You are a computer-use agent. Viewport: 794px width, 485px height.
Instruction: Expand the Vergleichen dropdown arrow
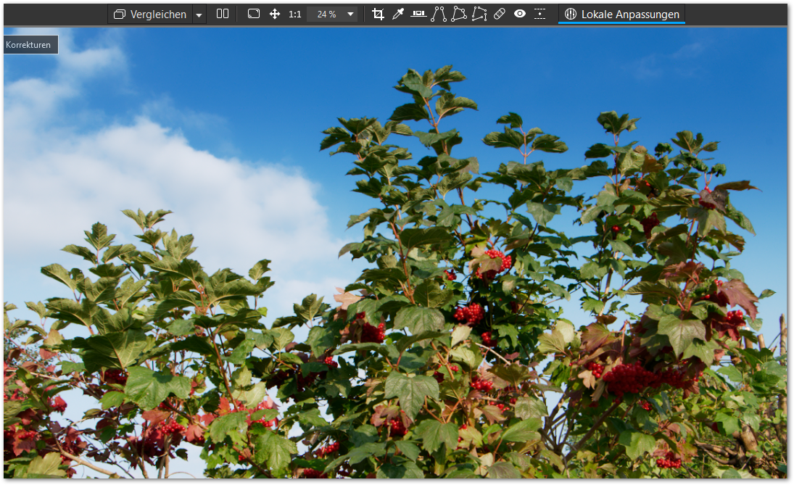pyautogui.click(x=199, y=14)
